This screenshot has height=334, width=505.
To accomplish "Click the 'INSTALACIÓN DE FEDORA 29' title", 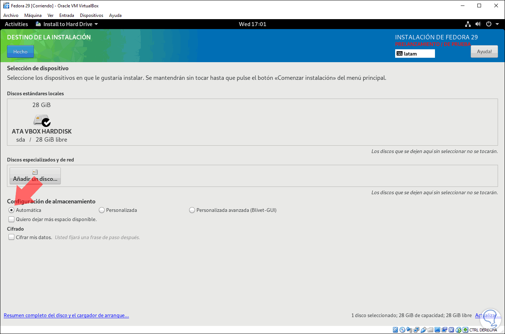I will 436,37.
